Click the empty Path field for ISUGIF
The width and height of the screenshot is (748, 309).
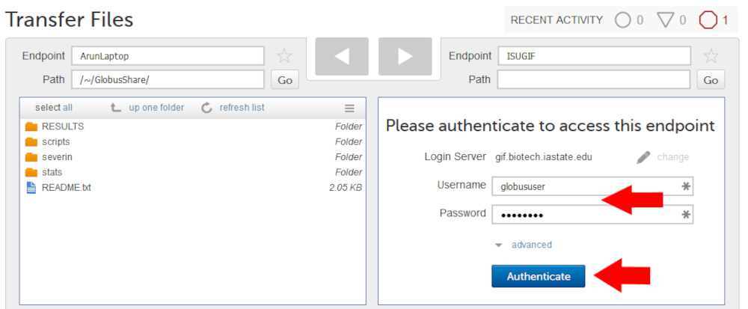[x=593, y=79]
